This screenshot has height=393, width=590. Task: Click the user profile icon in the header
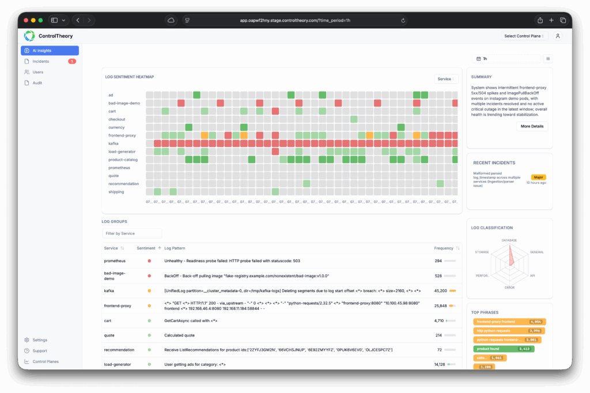tap(557, 36)
